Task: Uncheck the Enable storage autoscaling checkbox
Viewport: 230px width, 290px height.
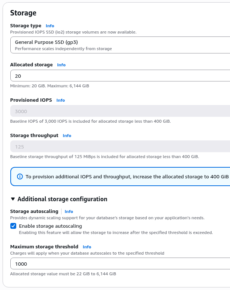Action: (x=13, y=226)
